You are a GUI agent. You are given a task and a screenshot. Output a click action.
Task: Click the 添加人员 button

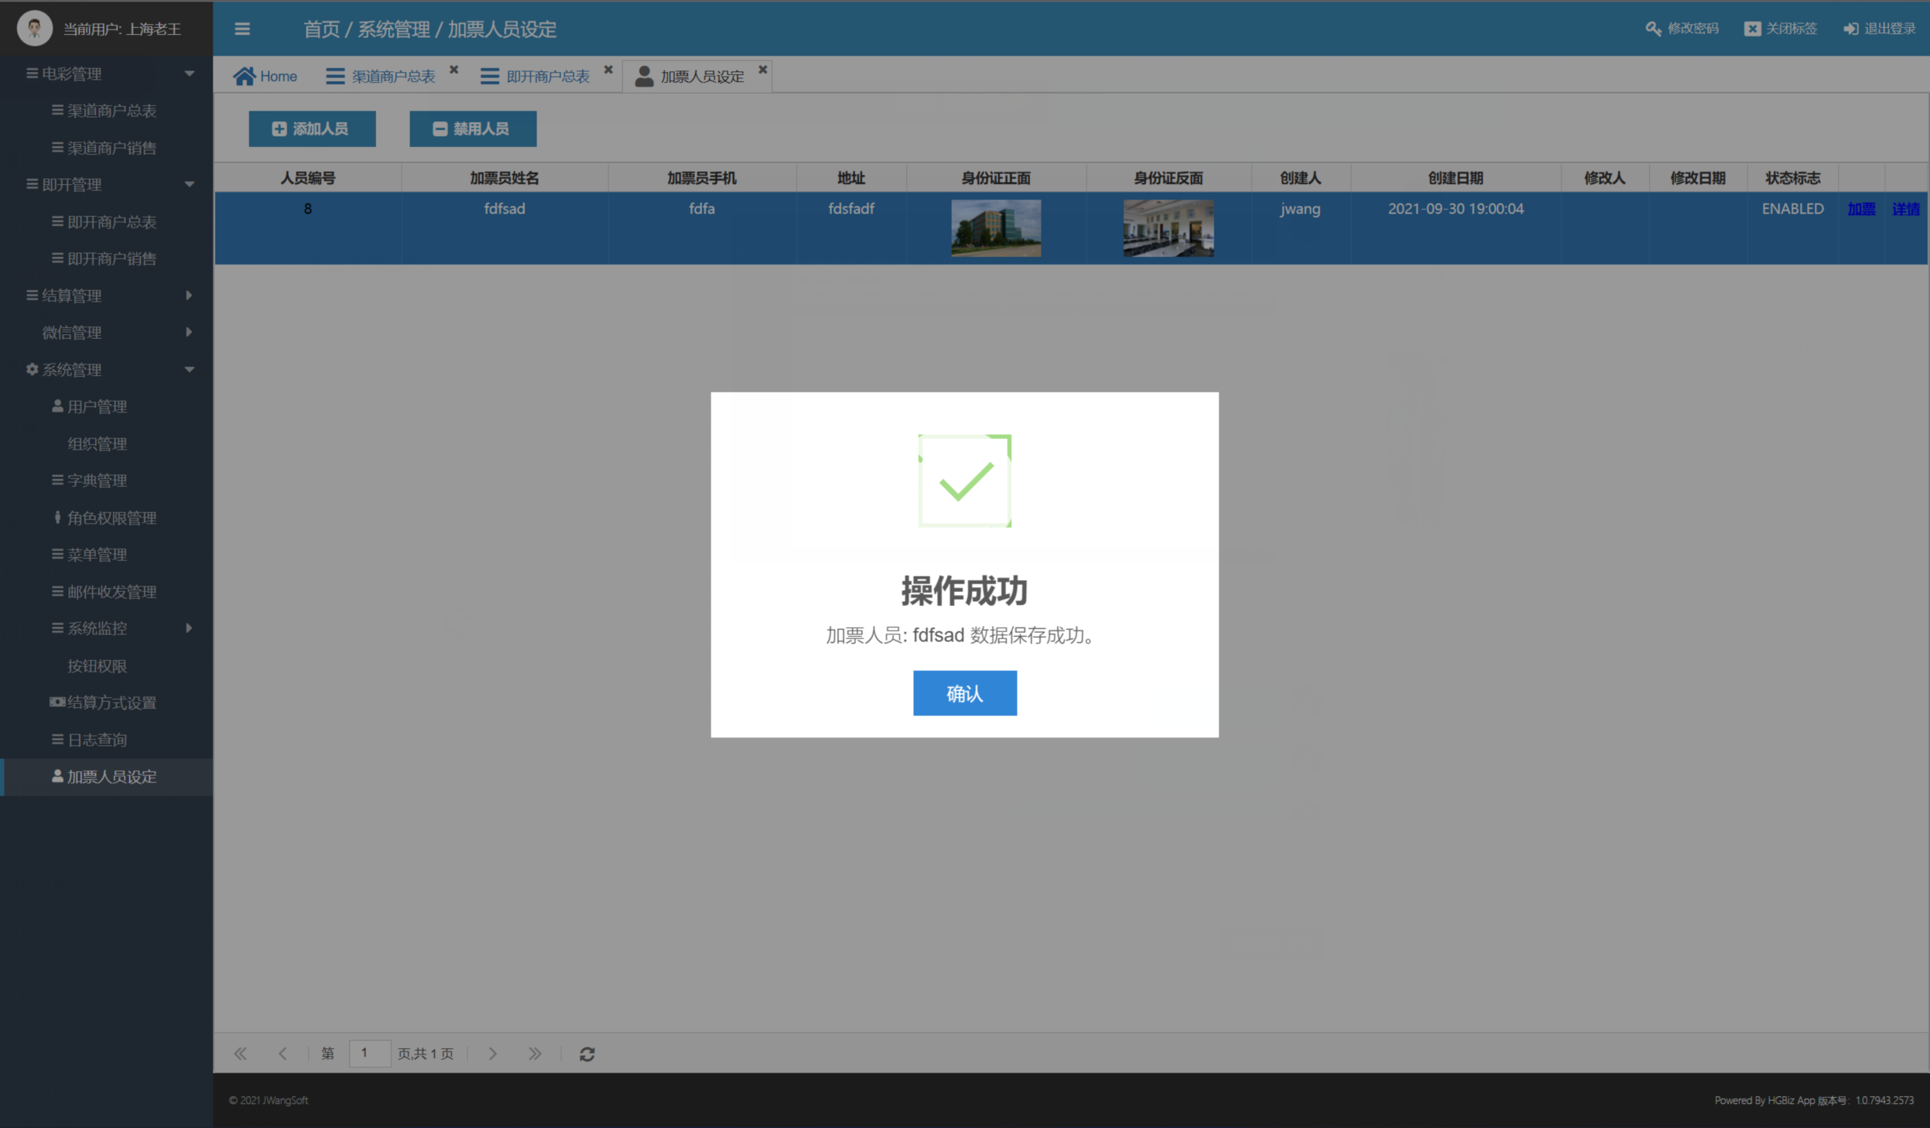(x=312, y=128)
